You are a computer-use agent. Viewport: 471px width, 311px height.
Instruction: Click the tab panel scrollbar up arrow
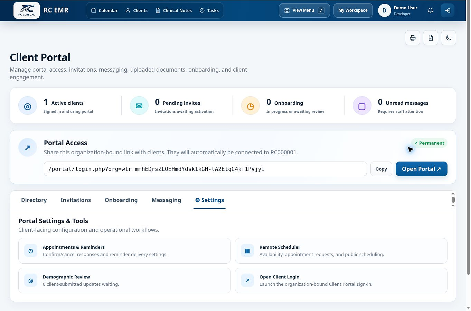point(453,194)
